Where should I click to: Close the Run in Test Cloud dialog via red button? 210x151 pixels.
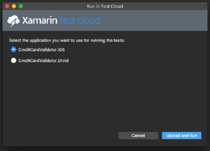[7, 6]
